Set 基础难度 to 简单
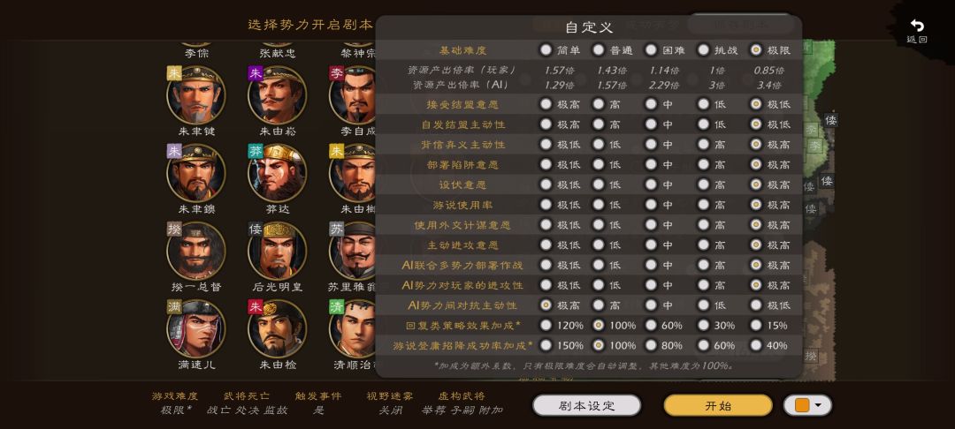This screenshot has height=429, width=955. [546, 49]
